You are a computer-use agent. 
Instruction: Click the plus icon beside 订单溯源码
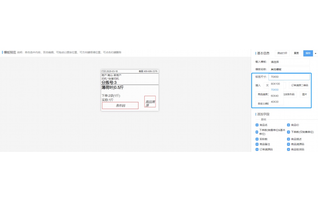pos(257,150)
